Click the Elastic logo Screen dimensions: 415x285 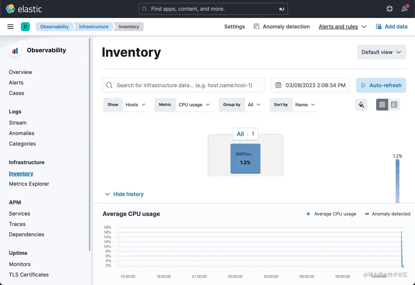24,9
